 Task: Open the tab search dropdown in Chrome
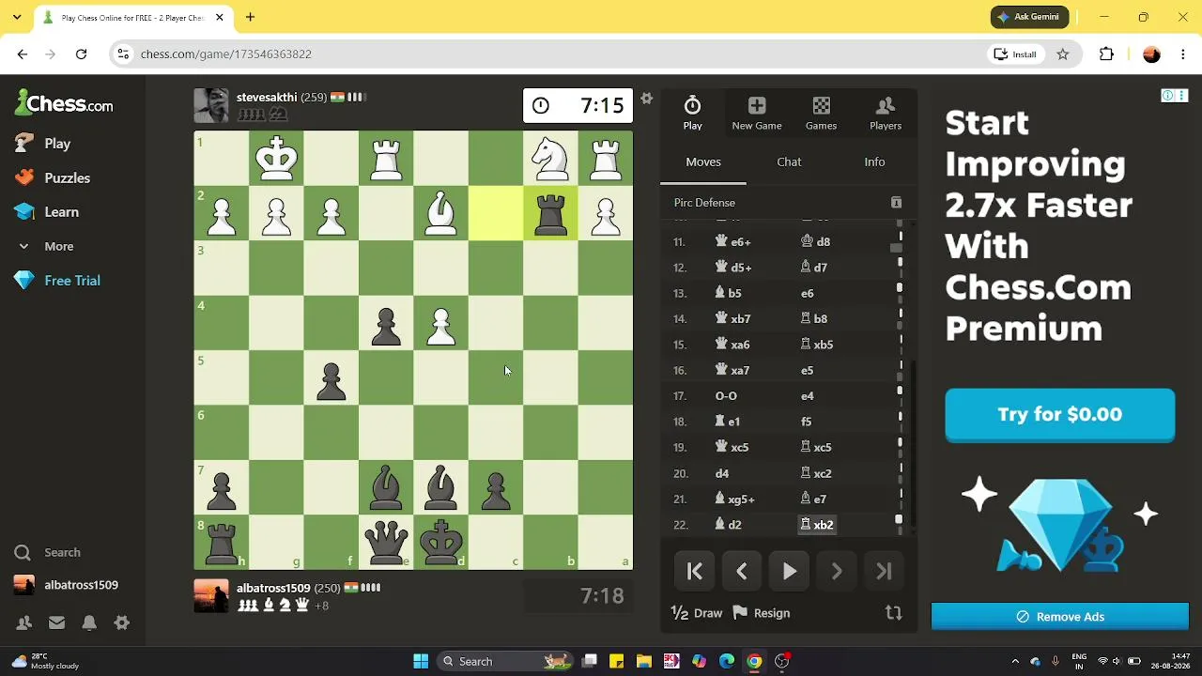tap(16, 17)
